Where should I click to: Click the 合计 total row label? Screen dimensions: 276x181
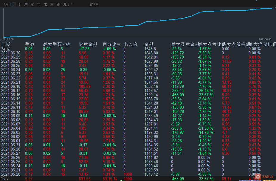[6, 179]
